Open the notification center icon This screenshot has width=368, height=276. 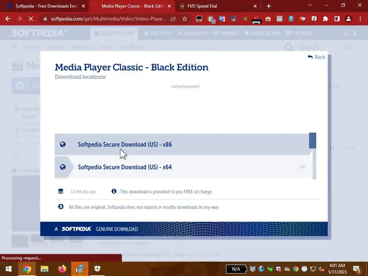pos(357,269)
